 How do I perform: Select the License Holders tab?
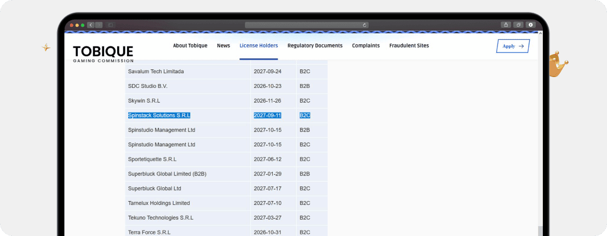(259, 45)
